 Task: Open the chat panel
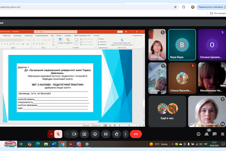pyautogui.click(x=214, y=134)
